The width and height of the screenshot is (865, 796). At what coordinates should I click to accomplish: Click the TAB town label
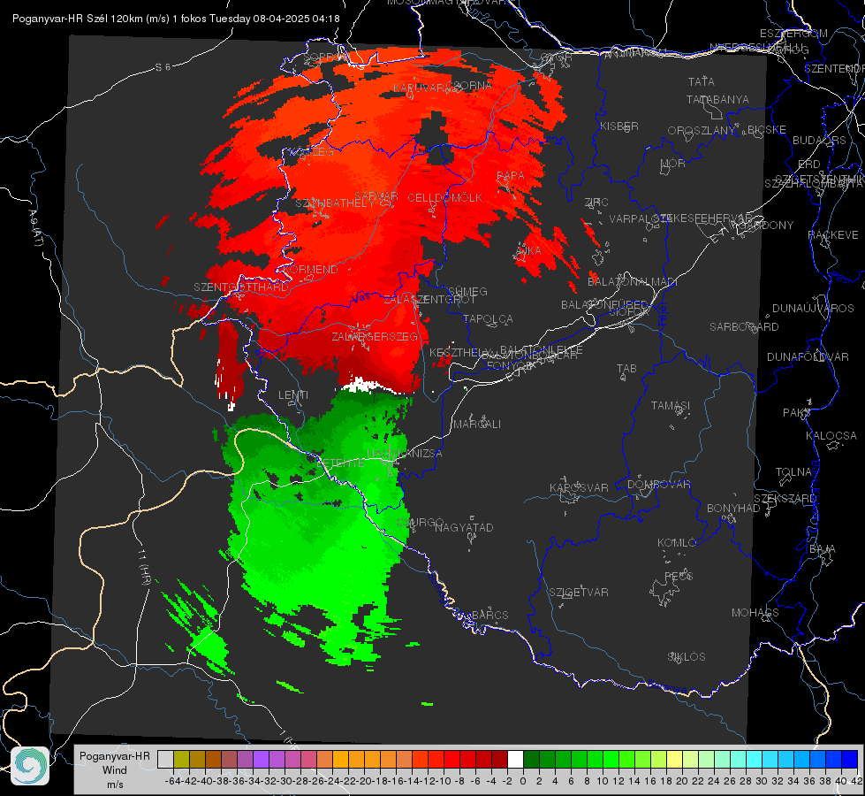626,369
